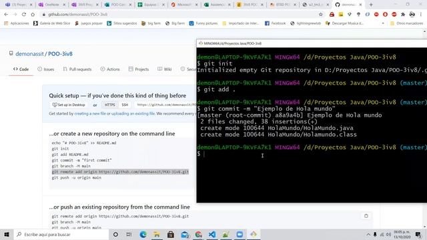Bookmark this page with the star icon
The width and height of the screenshot is (427, 240).
click(321, 15)
